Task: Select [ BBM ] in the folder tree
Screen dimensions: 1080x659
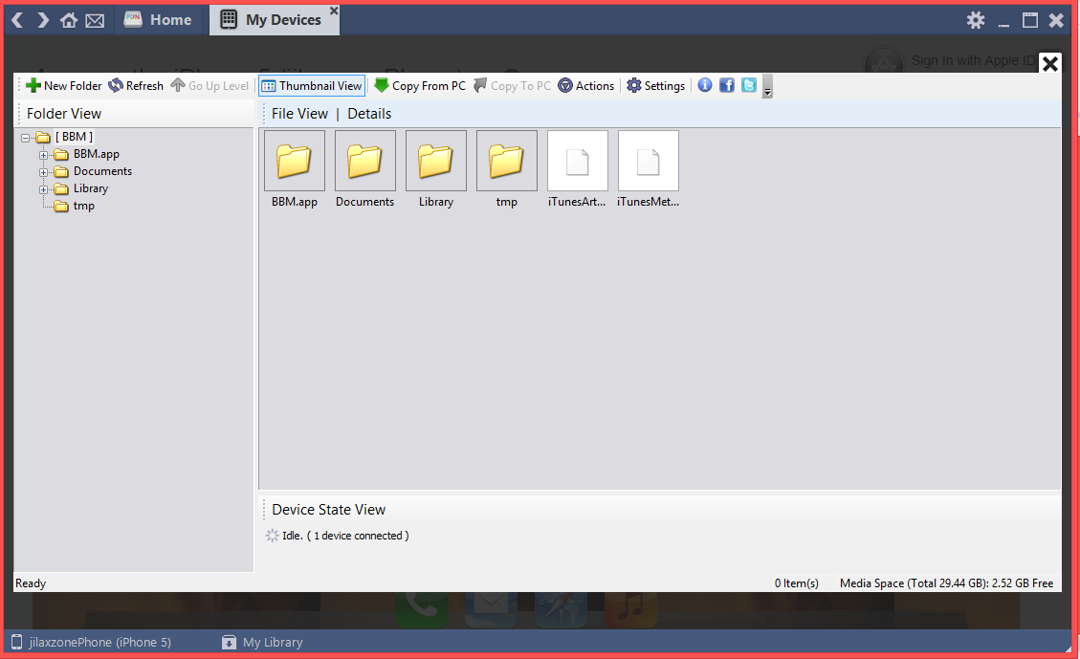Action: pyautogui.click(x=74, y=137)
